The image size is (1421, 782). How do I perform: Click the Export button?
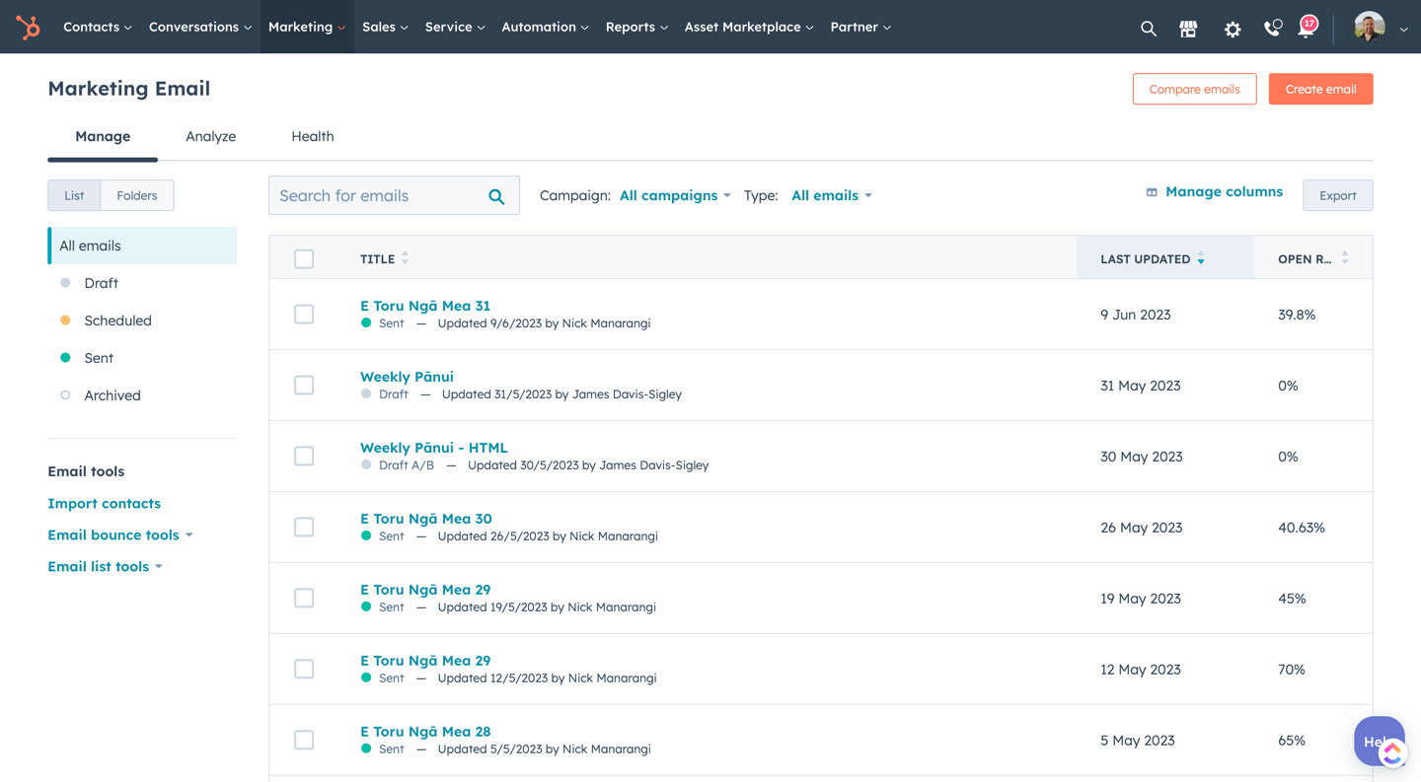pyautogui.click(x=1337, y=195)
